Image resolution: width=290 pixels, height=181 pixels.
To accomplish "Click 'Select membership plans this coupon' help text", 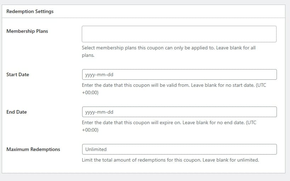I will pyautogui.click(x=123, y=48).
